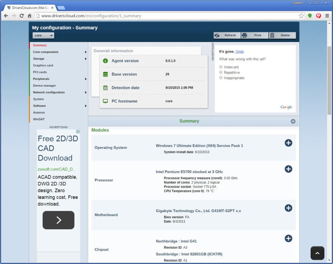
Task: Click the Cosmin user profile button
Action: 298,3
